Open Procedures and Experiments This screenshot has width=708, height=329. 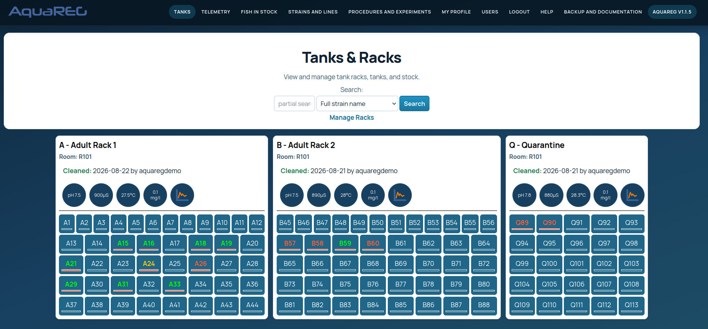pos(390,12)
